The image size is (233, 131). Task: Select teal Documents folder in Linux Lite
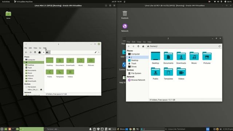click(x=168, y=56)
